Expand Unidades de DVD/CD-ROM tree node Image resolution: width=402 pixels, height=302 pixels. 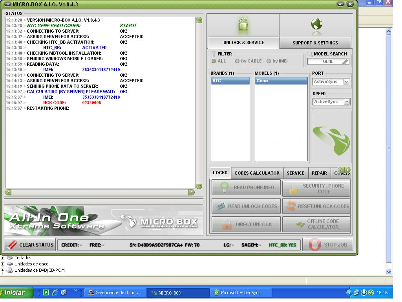point(3,270)
